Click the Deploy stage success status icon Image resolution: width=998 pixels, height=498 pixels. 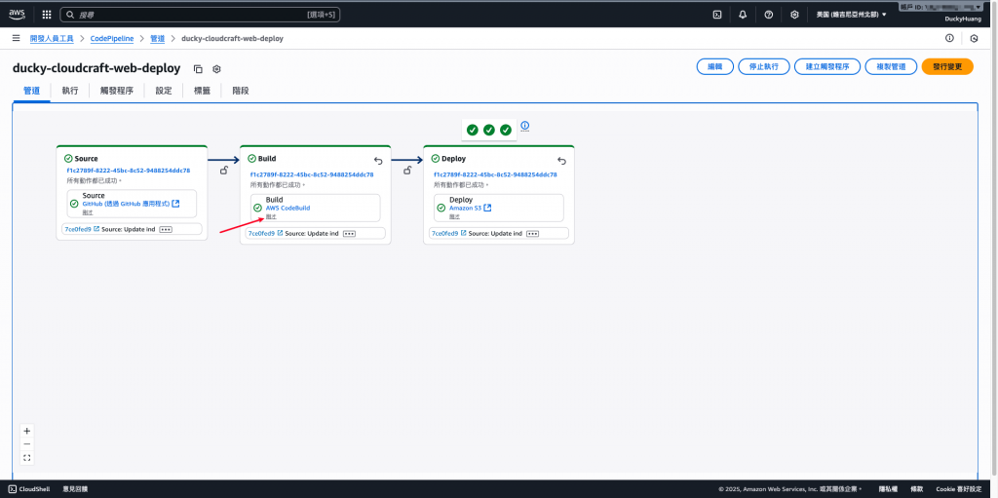[x=436, y=159]
